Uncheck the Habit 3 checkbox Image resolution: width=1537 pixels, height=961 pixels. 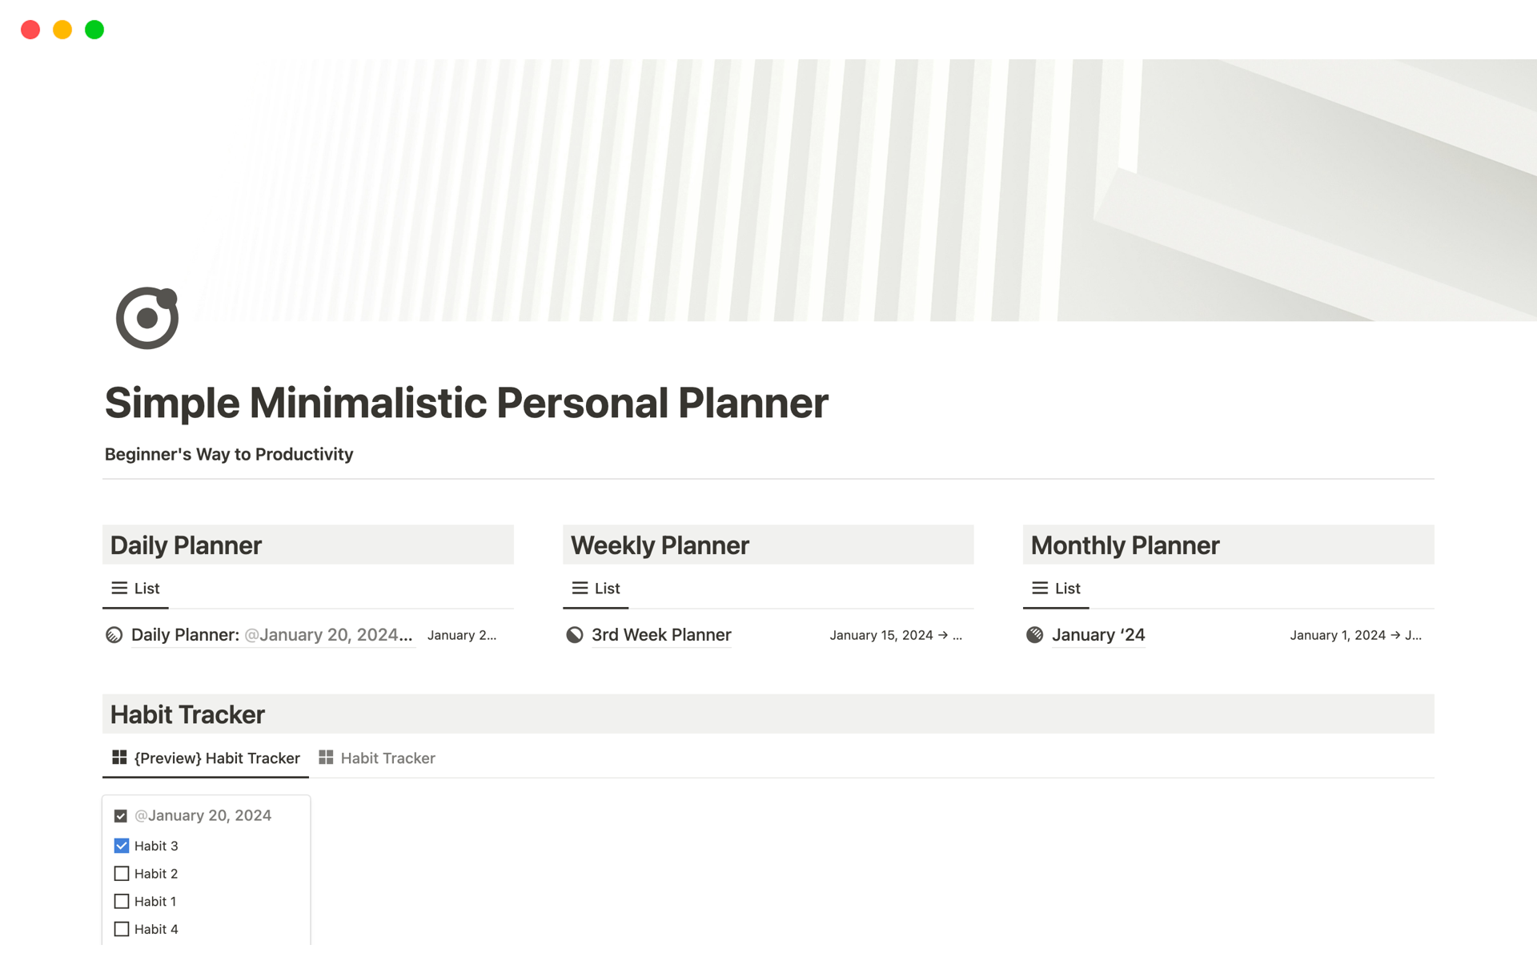coord(121,846)
